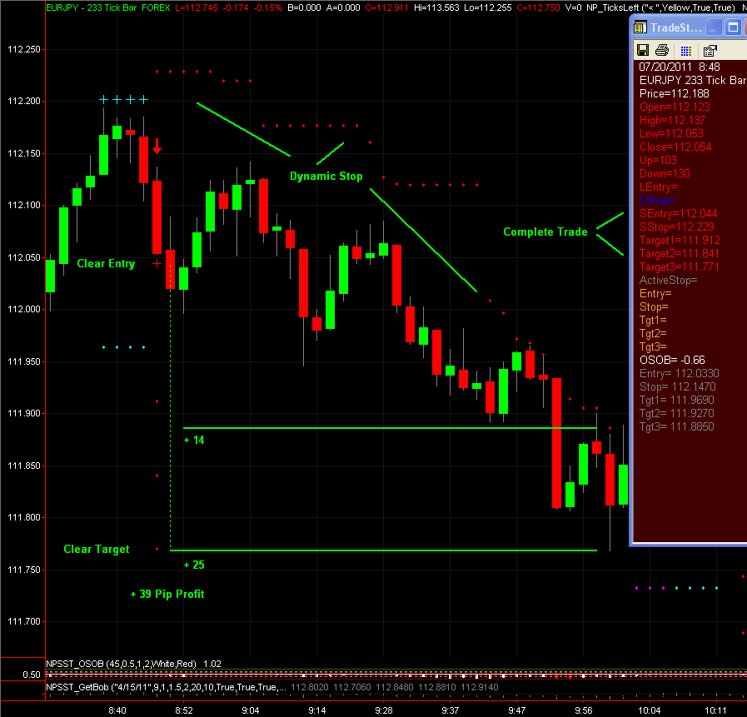Select the Tgt2= 111.9270 row
Viewport: 747px width, 717px height.
pos(677,414)
